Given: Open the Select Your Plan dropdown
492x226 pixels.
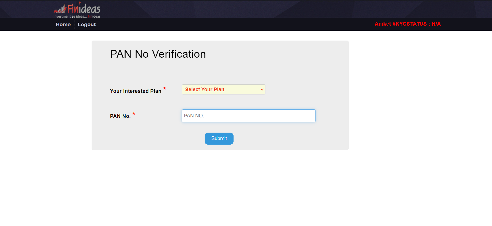Looking at the screenshot, I should 224,89.
